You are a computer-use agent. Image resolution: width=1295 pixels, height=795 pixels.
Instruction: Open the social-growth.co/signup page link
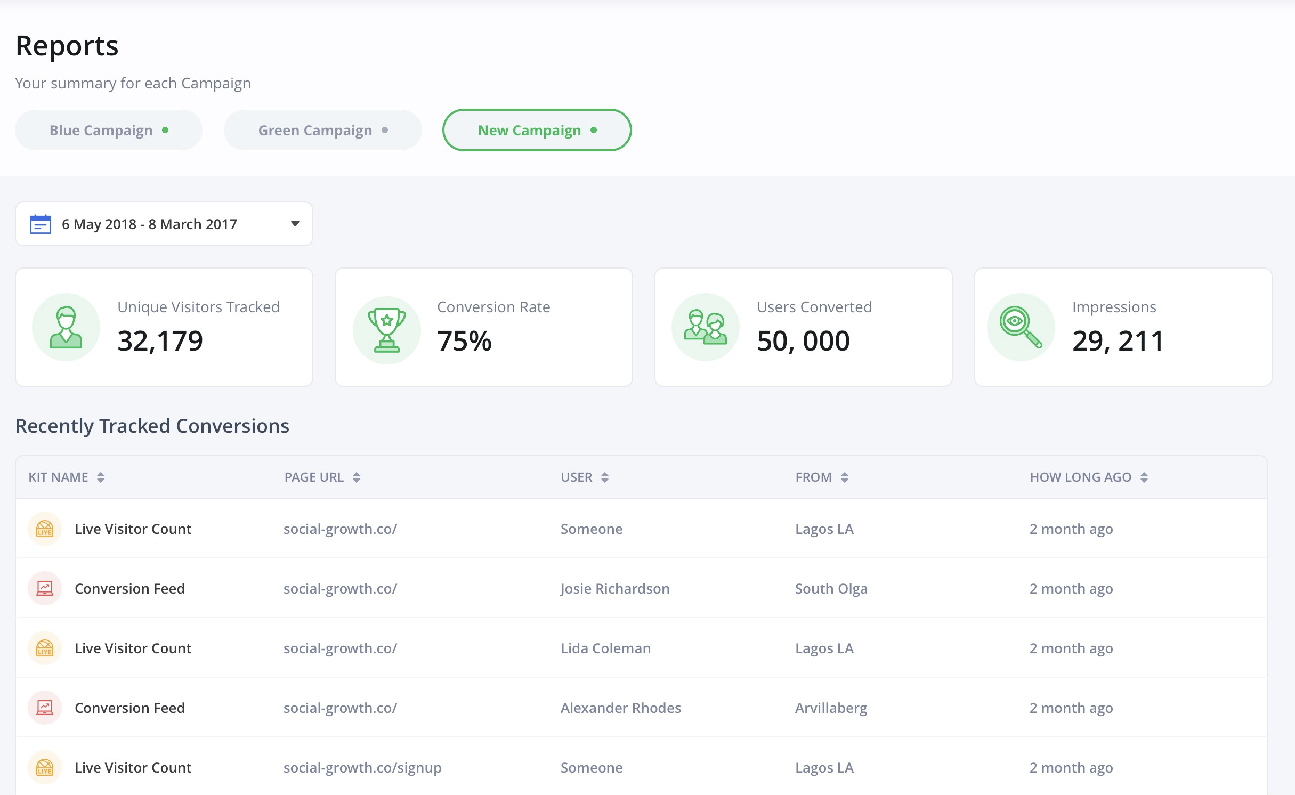[362, 767]
